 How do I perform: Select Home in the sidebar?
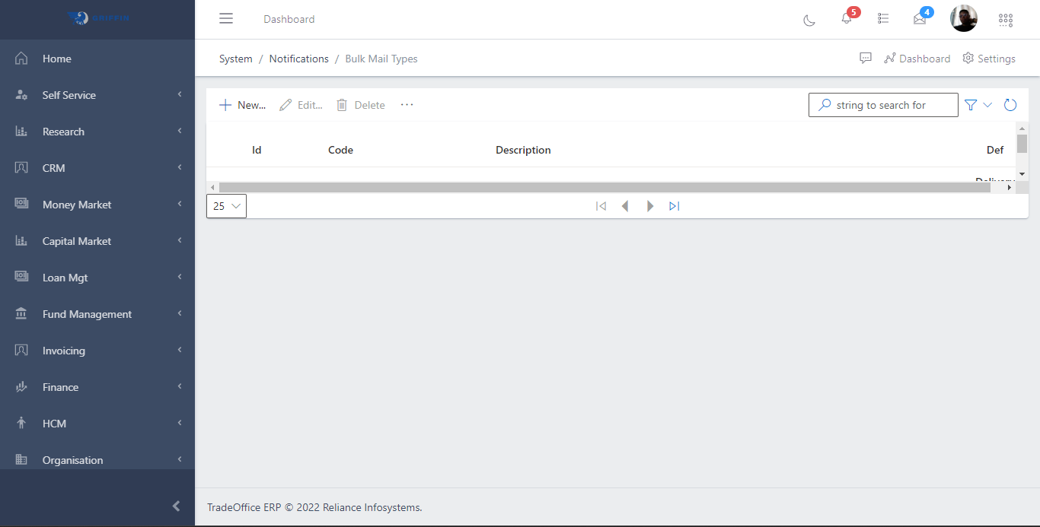(57, 59)
